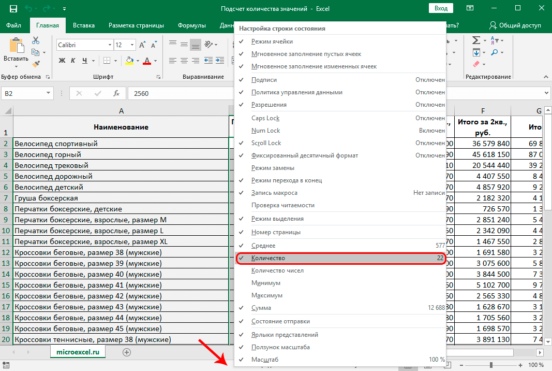Screen dimensions: 552x371
Task: Open the Файл tab
Action: [14, 25]
